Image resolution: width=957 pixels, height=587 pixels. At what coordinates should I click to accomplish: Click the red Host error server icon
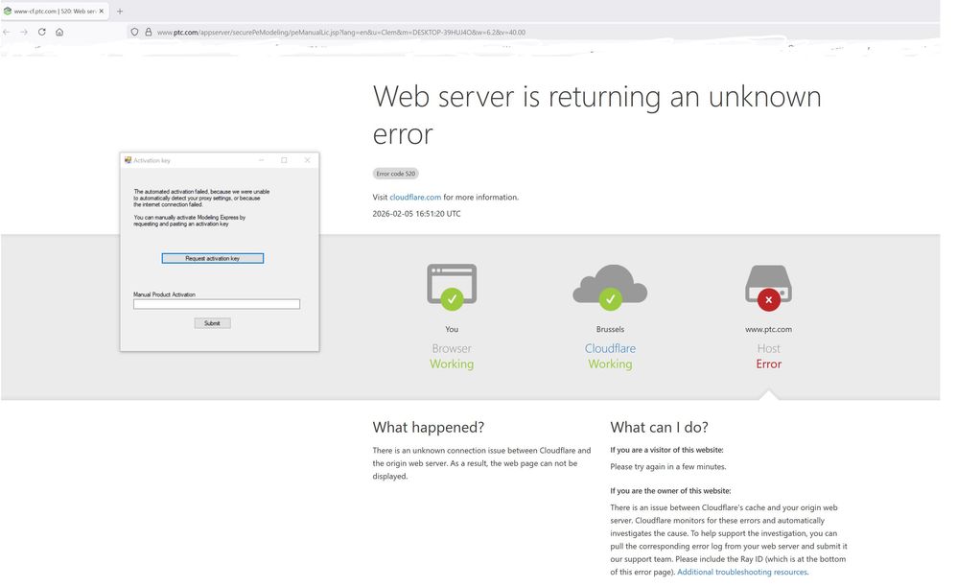[768, 287]
